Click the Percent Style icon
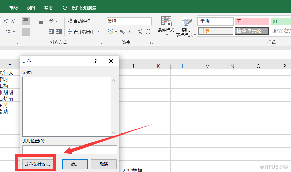291x172 pixels. click(122, 32)
